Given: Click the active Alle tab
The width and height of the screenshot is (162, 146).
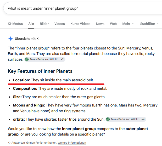Looking at the screenshot, I should [31, 24].
